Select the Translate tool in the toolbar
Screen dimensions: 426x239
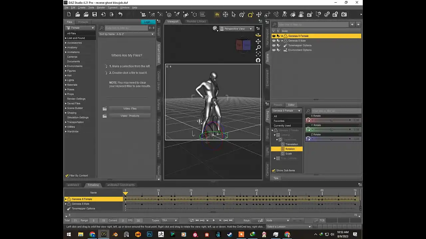pyautogui.click(x=259, y=14)
